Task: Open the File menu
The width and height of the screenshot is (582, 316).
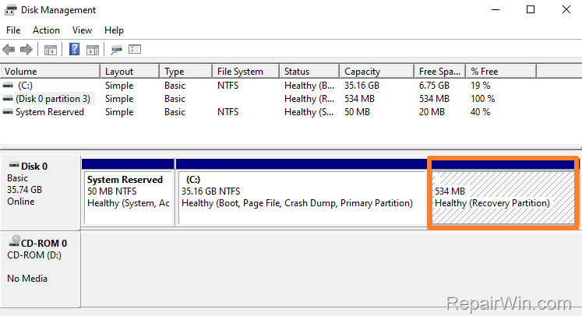Action: [x=13, y=30]
